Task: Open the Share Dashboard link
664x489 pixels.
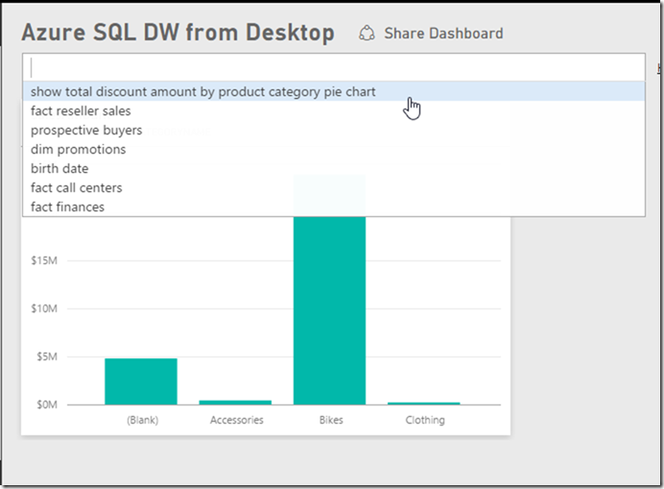Action: click(443, 34)
